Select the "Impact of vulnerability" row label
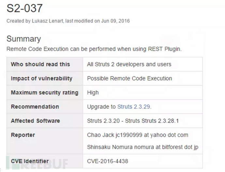 pyautogui.click(x=42, y=78)
